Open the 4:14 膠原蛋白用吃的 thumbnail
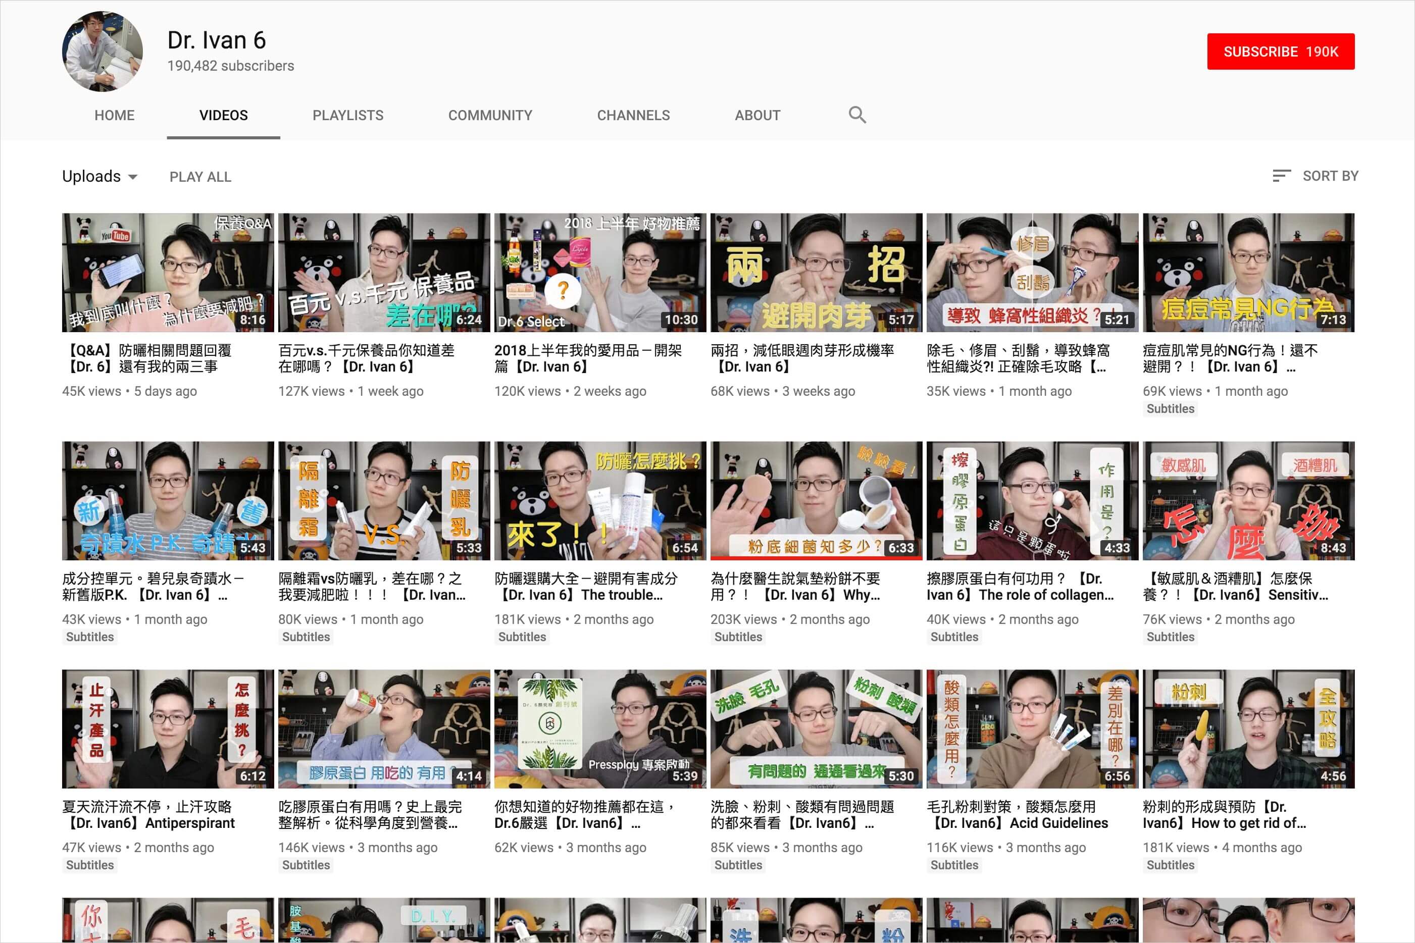 (x=384, y=729)
